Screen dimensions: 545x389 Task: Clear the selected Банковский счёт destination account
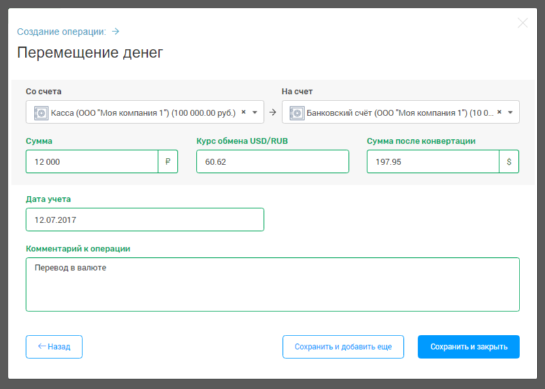[499, 112]
